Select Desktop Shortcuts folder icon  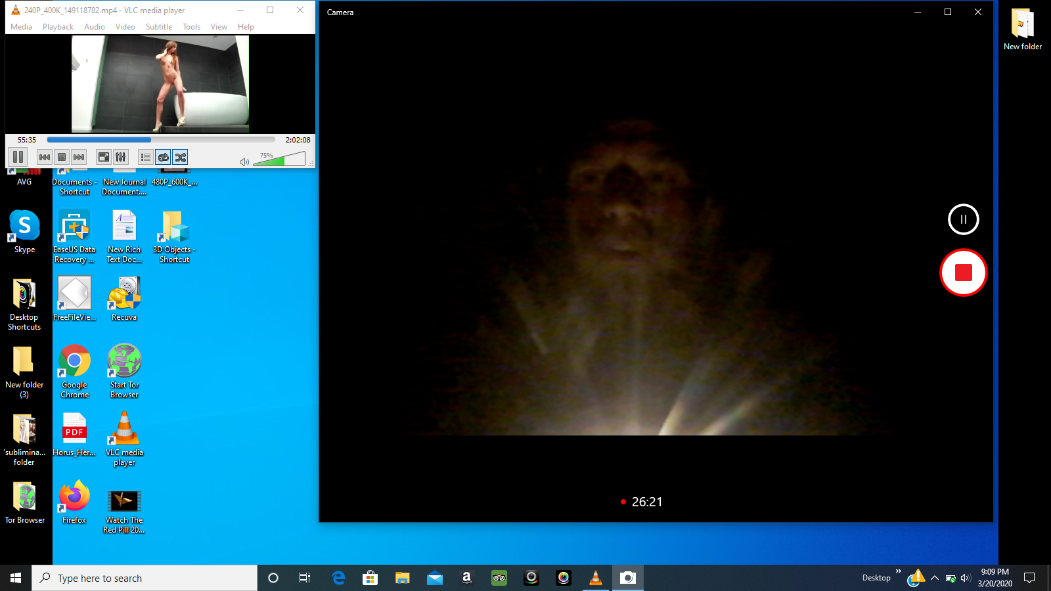click(x=24, y=304)
